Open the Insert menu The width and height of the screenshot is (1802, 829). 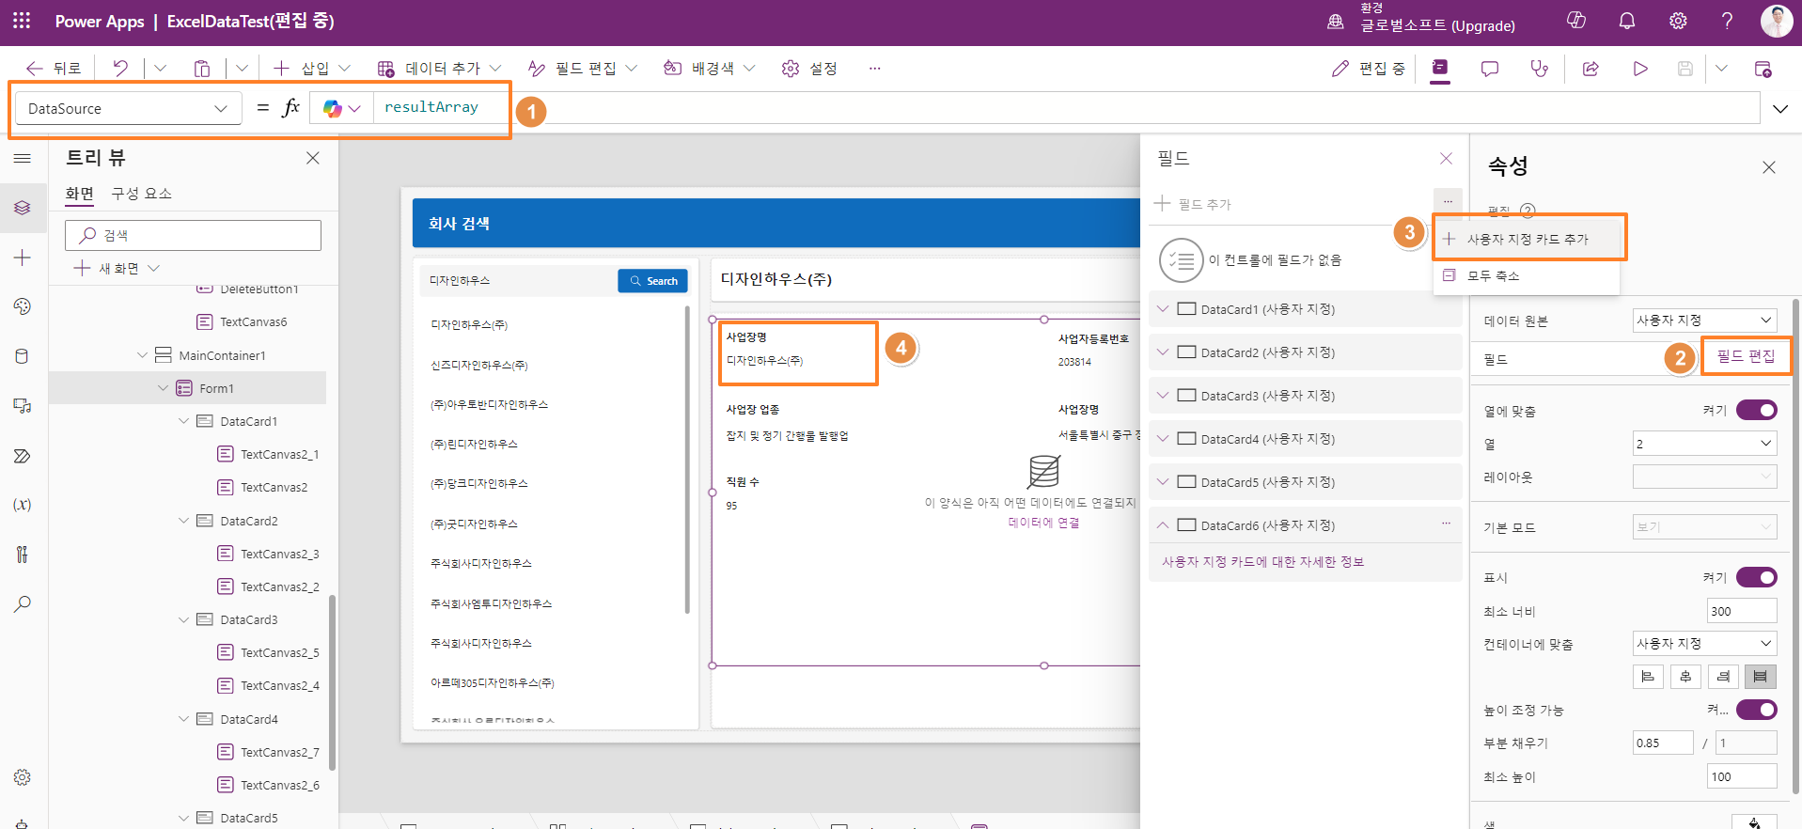[x=312, y=68]
